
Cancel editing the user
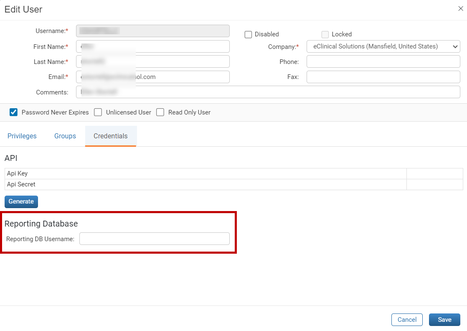(407, 320)
